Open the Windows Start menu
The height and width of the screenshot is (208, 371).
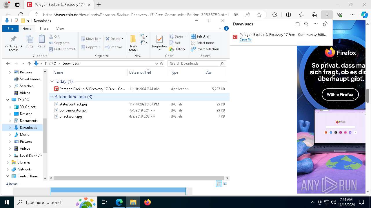click(x=7, y=202)
